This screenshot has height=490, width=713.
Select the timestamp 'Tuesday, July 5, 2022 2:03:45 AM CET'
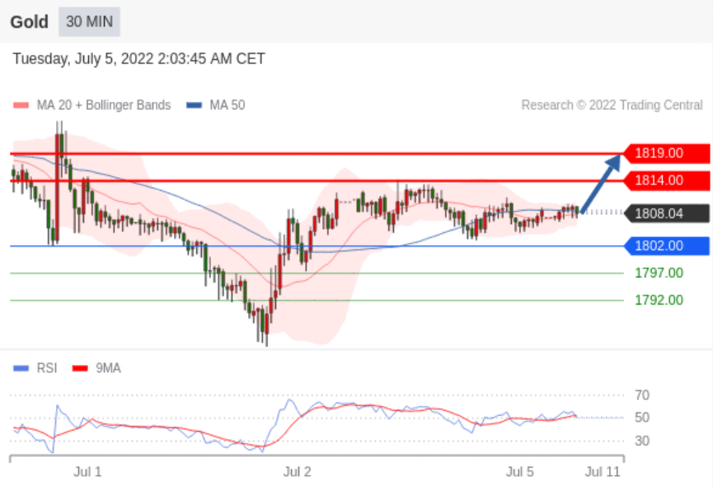pos(138,58)
